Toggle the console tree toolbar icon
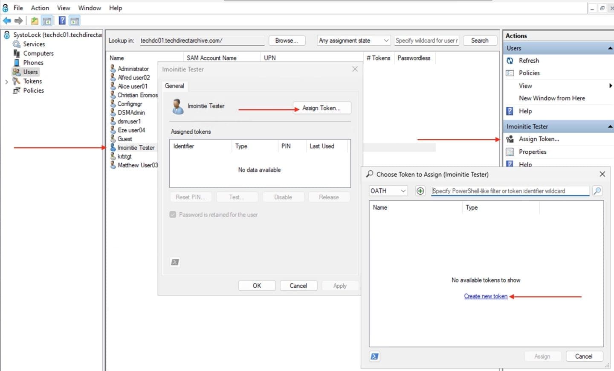The image size is (614, 371). 47,20
